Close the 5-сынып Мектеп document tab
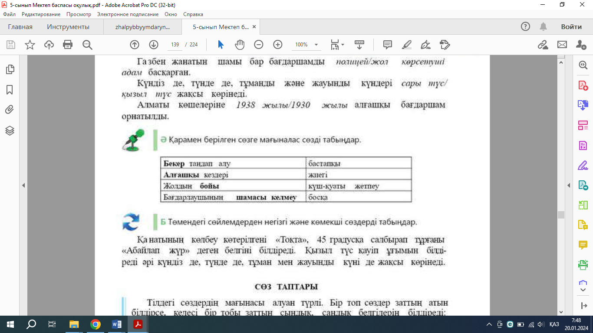Viewport: 593px width, 333px height. click(x=254, y=27)
